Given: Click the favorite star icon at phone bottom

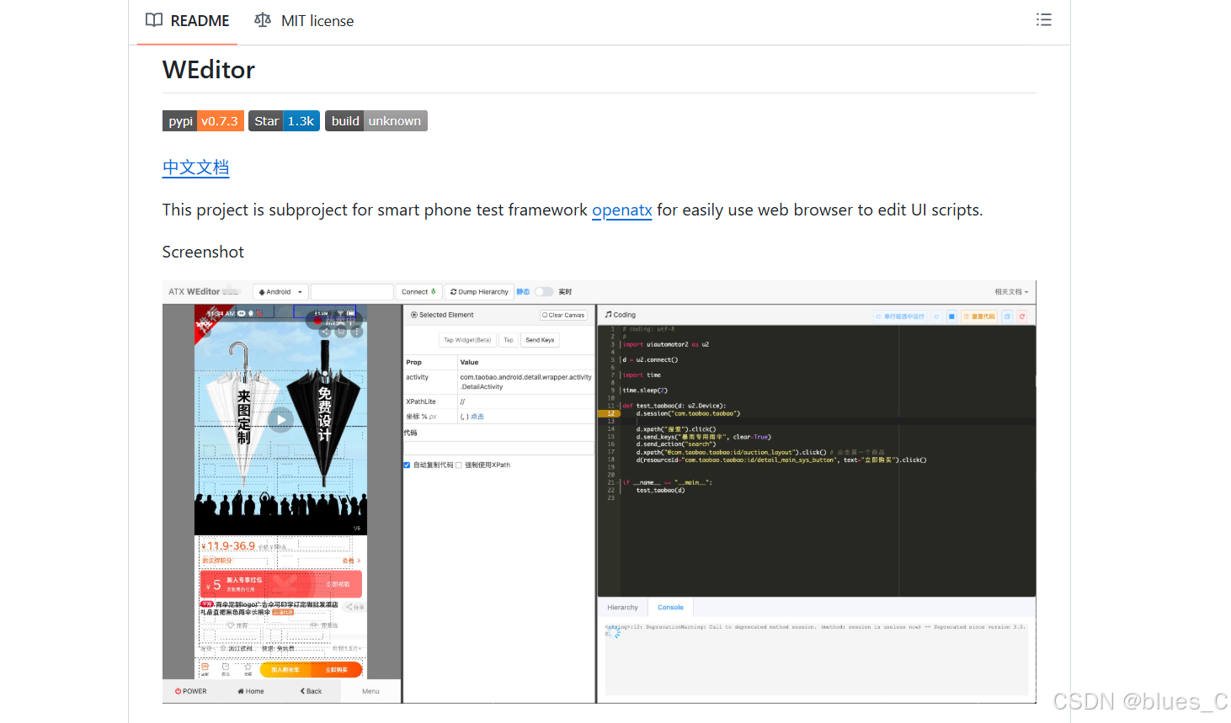Looking at the screenshot, I should click(x=248, y=669).
